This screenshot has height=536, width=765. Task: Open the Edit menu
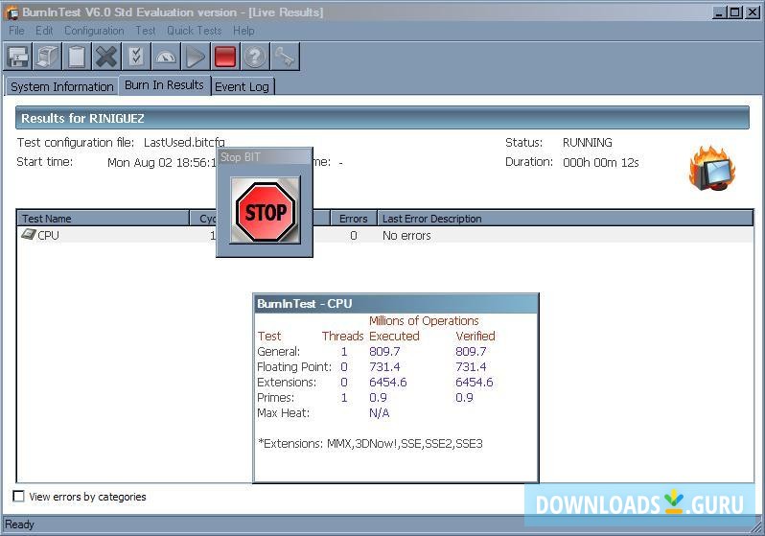pos(44,31)
